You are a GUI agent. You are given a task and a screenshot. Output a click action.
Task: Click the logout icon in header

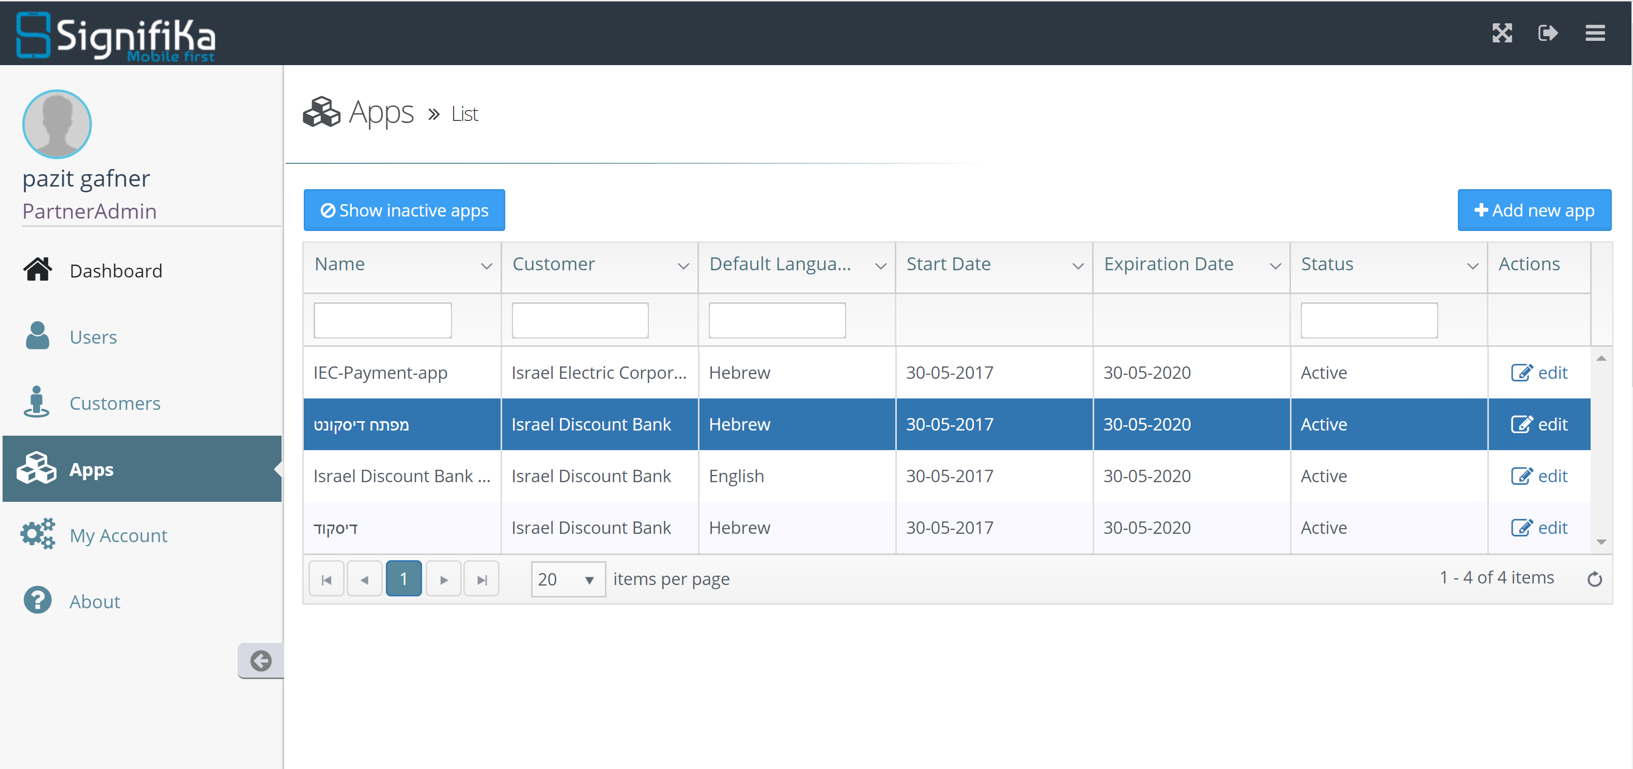[x=1548, y=33]
